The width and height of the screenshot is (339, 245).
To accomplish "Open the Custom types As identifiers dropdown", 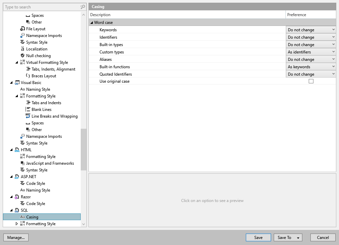I will 310,52.
